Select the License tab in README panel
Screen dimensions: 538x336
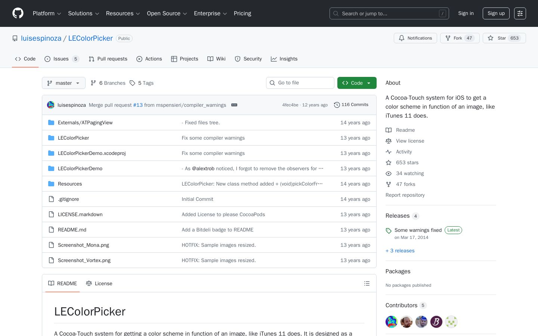[99, 283]
